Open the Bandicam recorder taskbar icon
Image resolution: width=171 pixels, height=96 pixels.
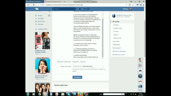point(86,94)
